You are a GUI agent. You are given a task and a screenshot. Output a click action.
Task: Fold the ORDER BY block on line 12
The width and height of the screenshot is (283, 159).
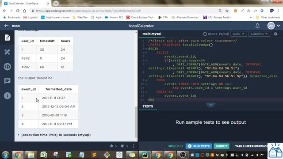click(x=146, y=92)
